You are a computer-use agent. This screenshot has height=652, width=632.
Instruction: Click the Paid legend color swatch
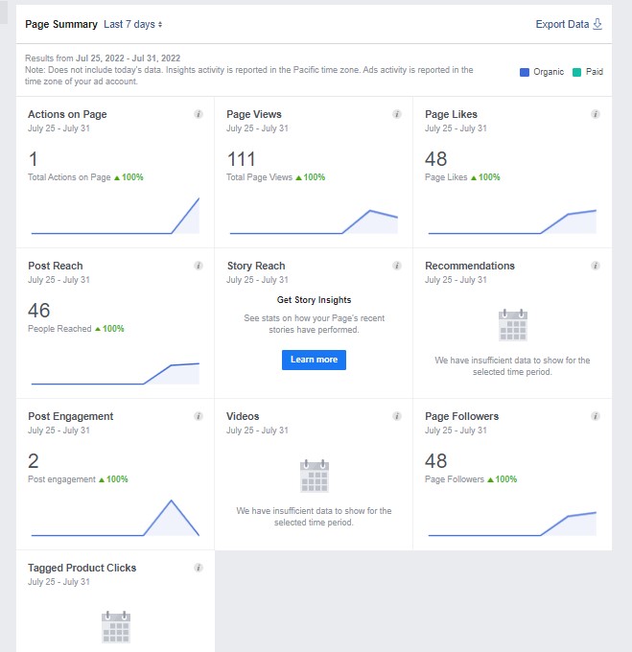click(x=576, y=72)
